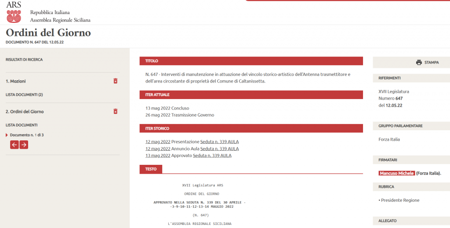Select the TESTO tab
The height and width of the screenshot is (228, 450).
point(151,169)
